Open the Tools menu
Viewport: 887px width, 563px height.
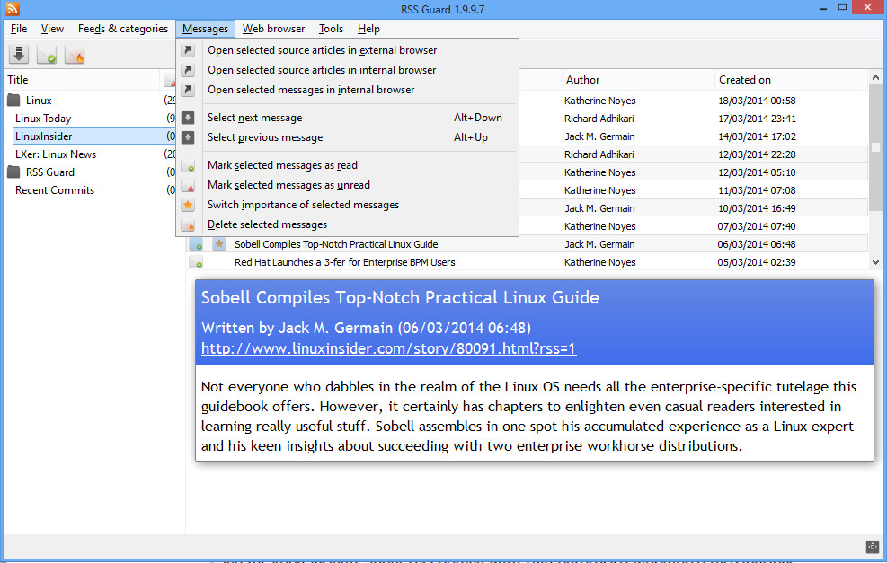(331, 29)
